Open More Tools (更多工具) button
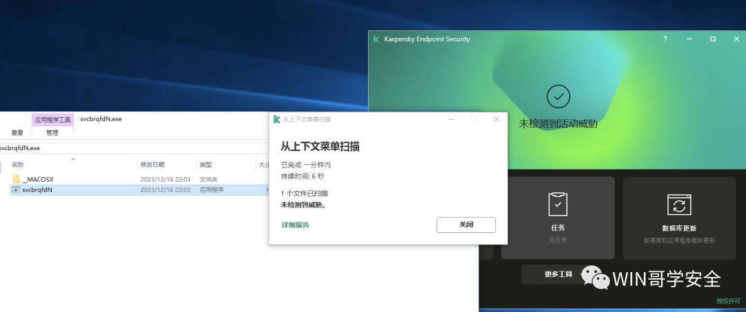The image size is (746, 312). [558, 274]
